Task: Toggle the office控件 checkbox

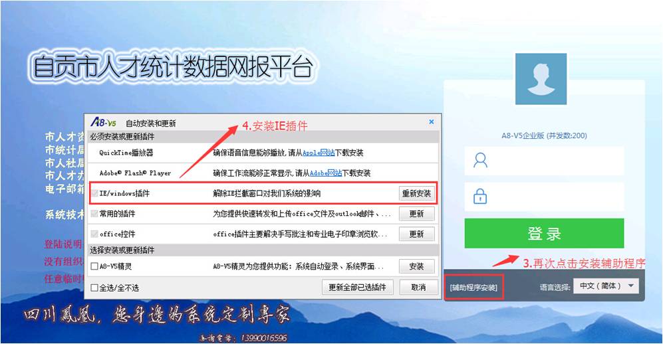Action: (94, 234)
